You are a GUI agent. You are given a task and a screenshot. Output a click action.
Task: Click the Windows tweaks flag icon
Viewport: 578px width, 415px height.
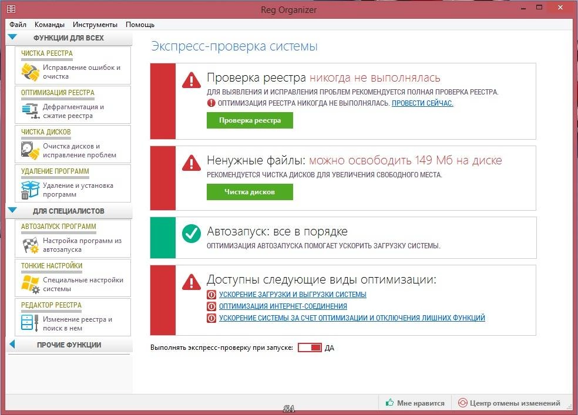click(x=30, y=284)
